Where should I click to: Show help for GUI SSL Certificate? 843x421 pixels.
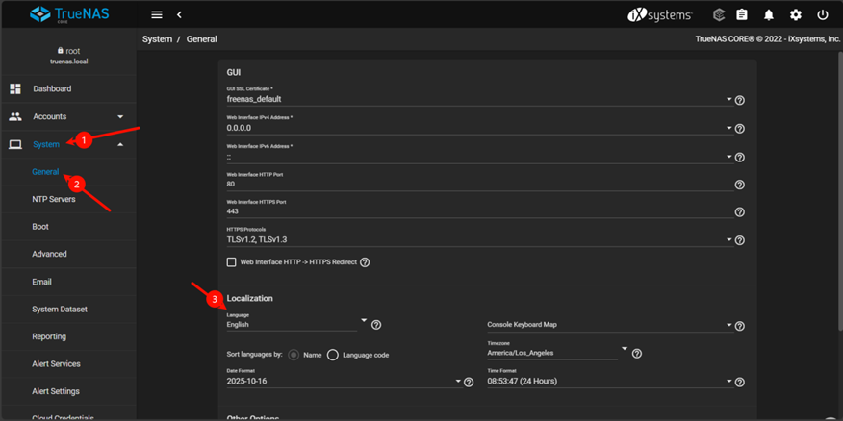coord(740,100)
